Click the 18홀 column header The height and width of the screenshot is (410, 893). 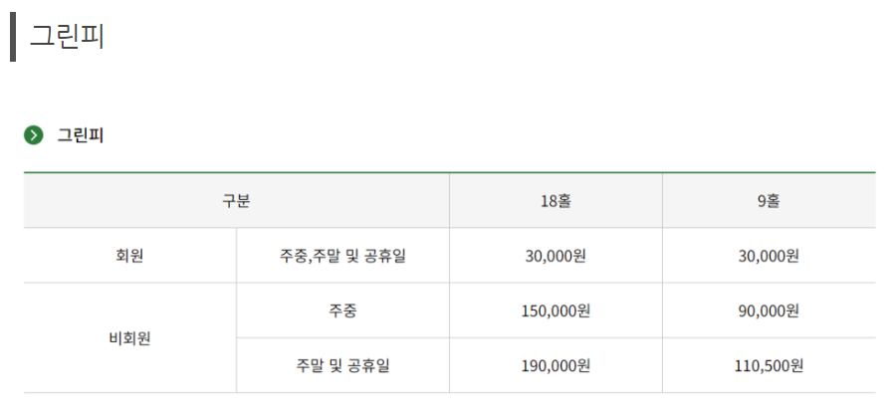point(556,201)
